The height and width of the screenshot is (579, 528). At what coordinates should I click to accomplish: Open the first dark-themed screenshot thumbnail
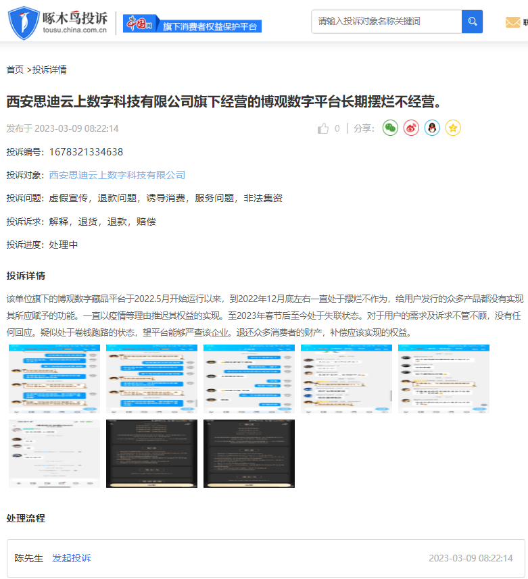[151, 453]
